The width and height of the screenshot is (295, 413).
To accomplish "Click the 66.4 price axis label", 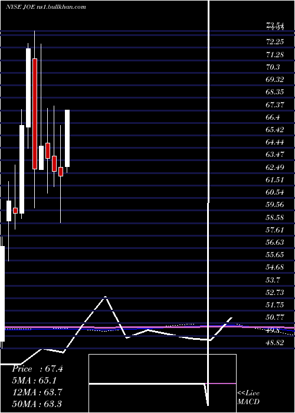I will pyautogui.click(x=273, y=117).
